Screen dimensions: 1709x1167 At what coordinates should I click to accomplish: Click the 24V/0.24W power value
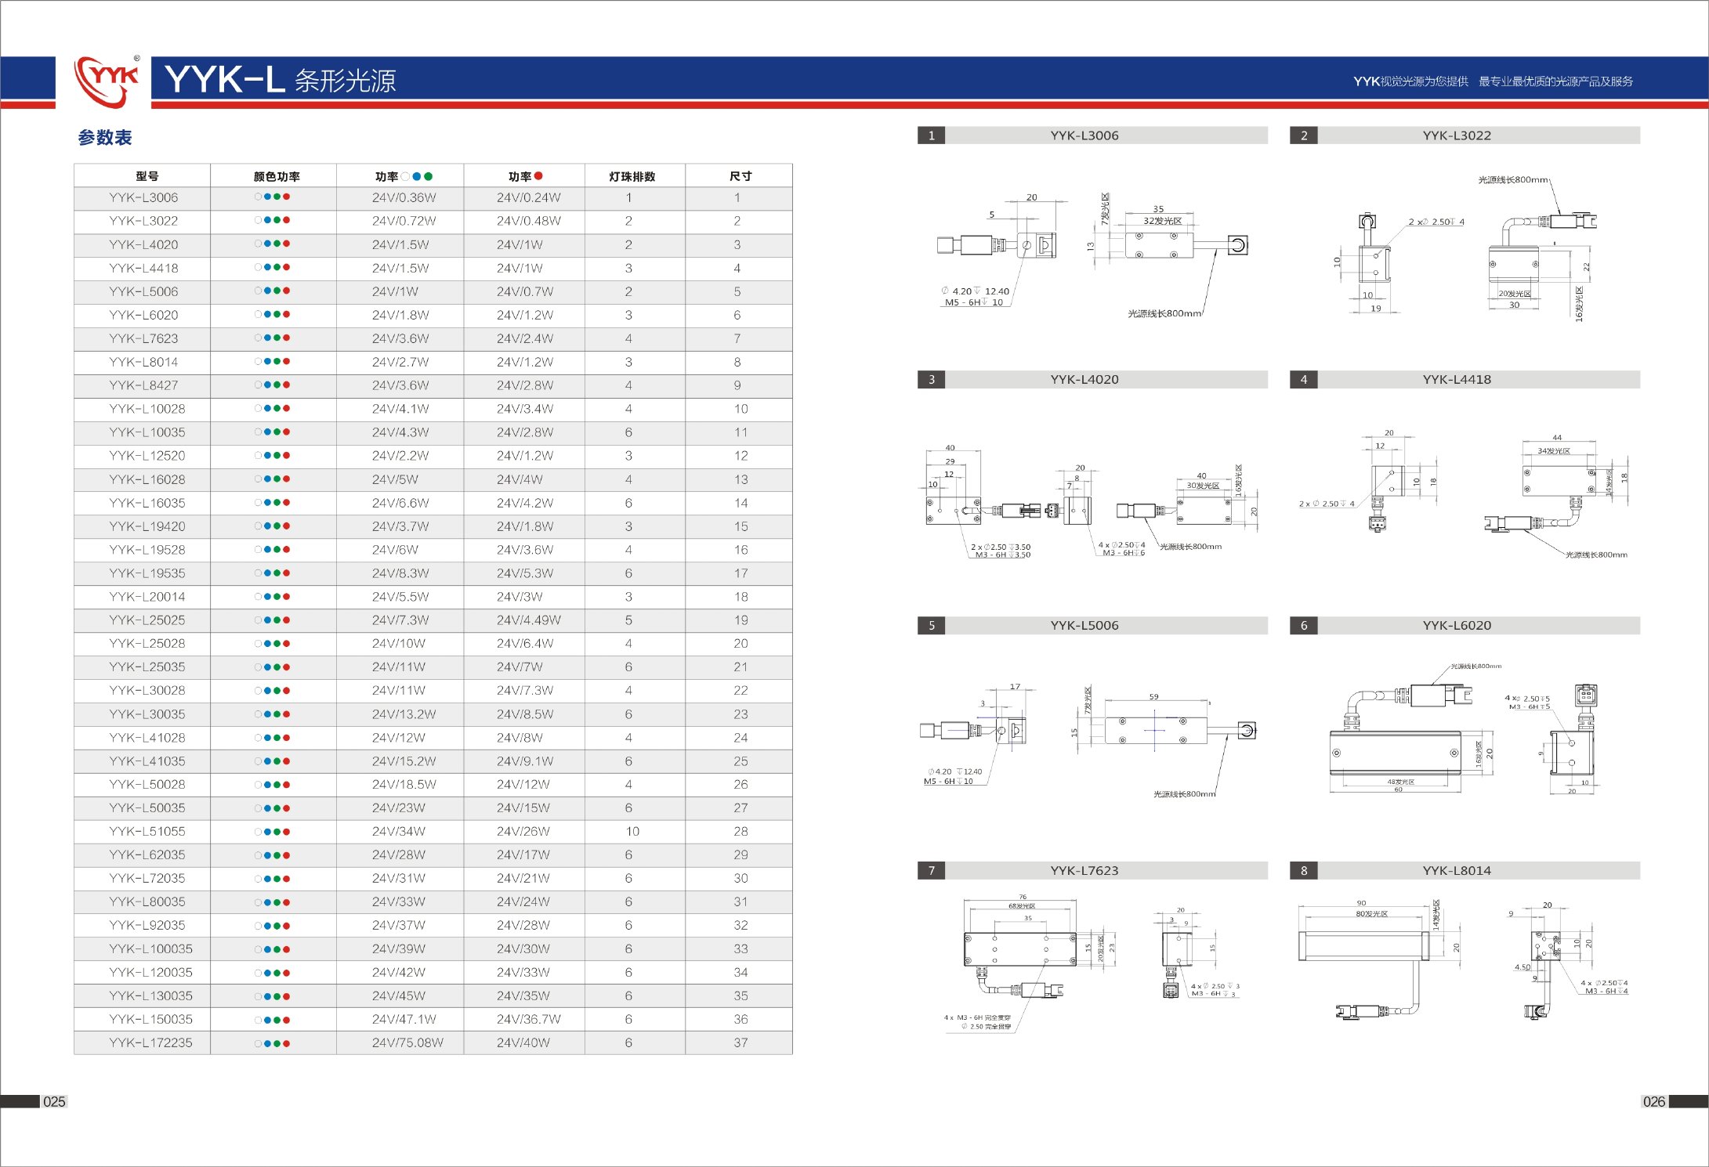tap(529, 198)
